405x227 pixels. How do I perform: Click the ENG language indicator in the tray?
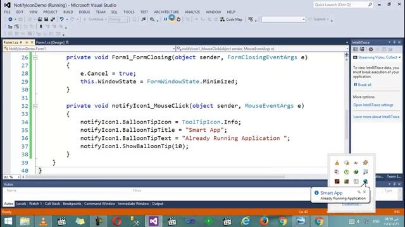point(376,221)
